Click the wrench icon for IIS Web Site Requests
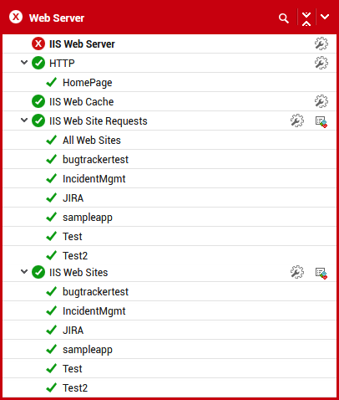339x400 pixels. tap(297, 121)
